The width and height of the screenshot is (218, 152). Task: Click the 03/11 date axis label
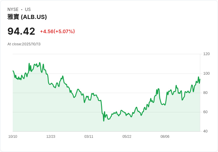(x=89, y=137)
